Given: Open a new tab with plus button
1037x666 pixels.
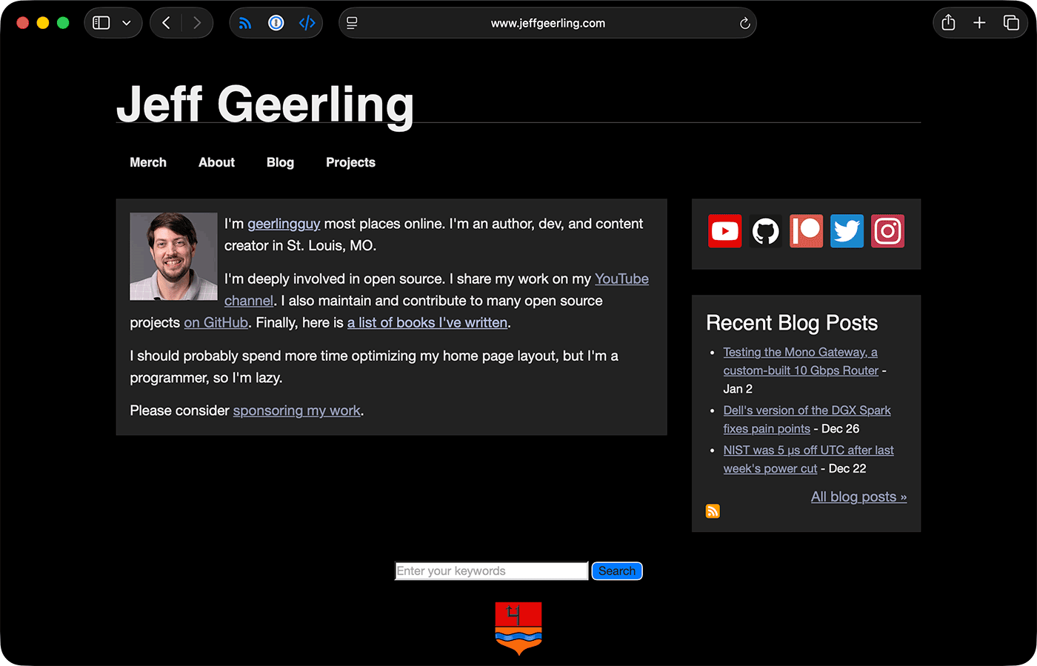Looking at the screenshot, I should click(x=979, y=23).
